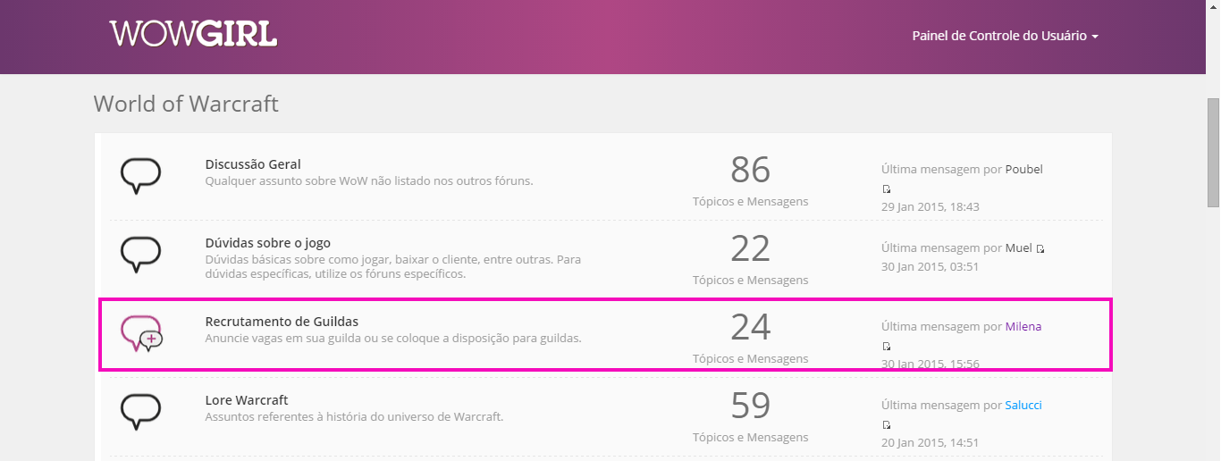The height and width of the screenshot is (461, 1221).
Task: View Milena's user profile
Action: 1023,327
